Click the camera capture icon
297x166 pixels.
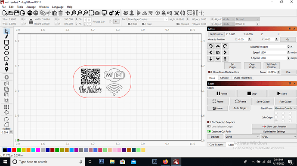click(97, 13)
